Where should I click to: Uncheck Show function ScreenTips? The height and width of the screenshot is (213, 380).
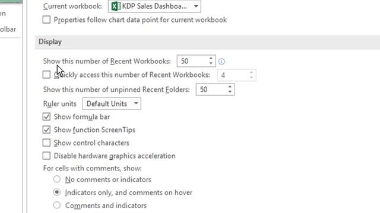tap(46, 130)
